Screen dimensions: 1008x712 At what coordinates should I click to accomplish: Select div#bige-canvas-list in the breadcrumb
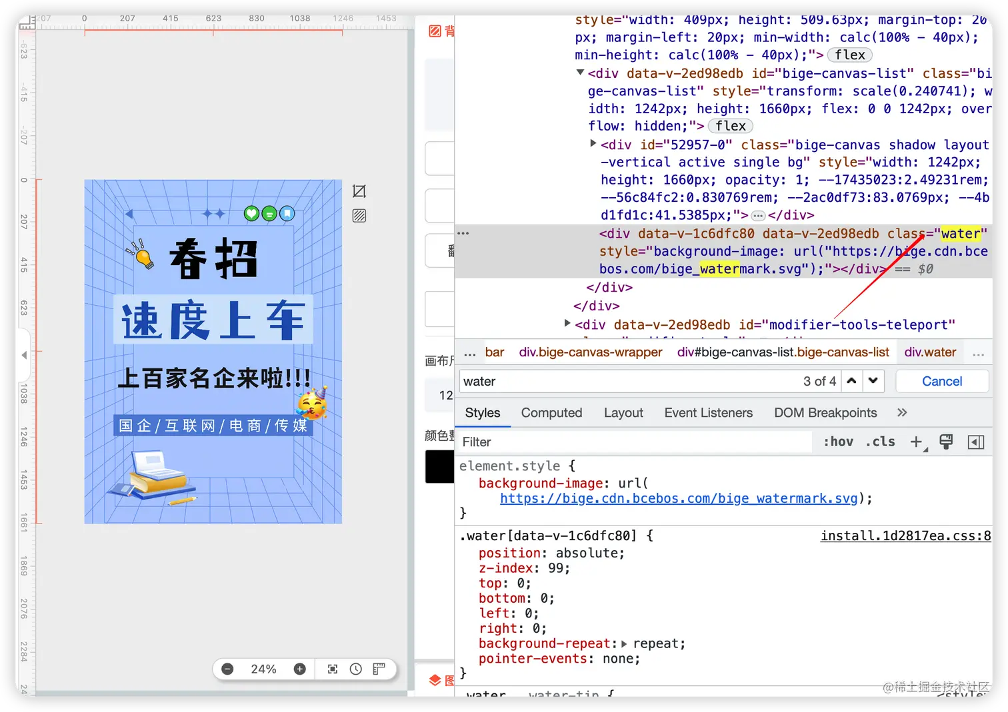pos(783,352)
